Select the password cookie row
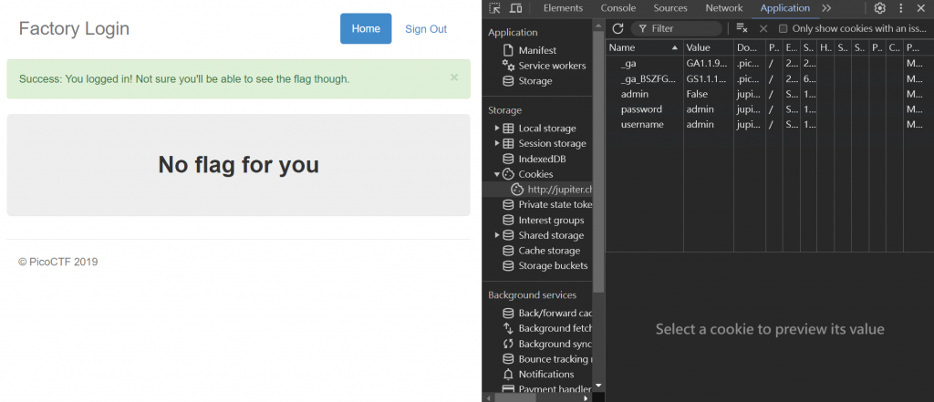 pos(770,109)
